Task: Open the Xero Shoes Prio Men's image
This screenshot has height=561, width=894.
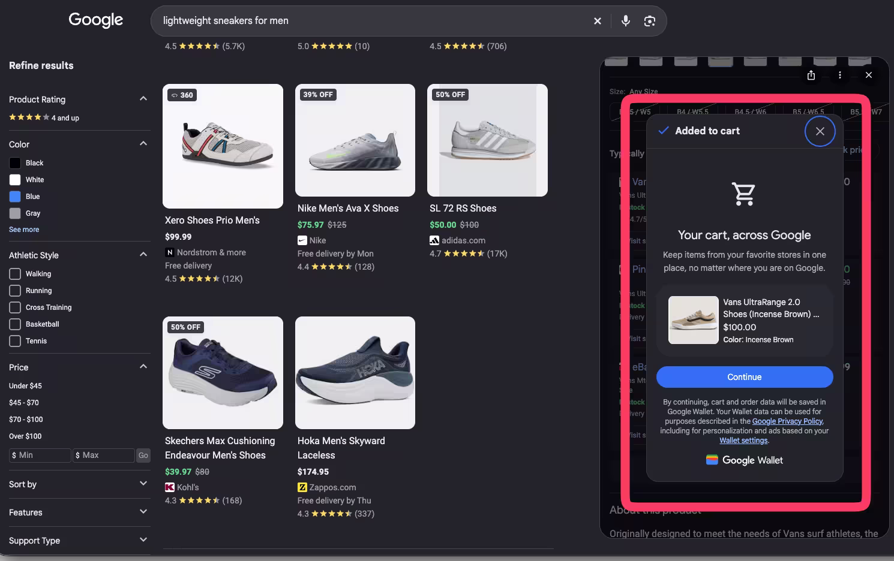Action: pyautogui.click(x=223, y=146)
